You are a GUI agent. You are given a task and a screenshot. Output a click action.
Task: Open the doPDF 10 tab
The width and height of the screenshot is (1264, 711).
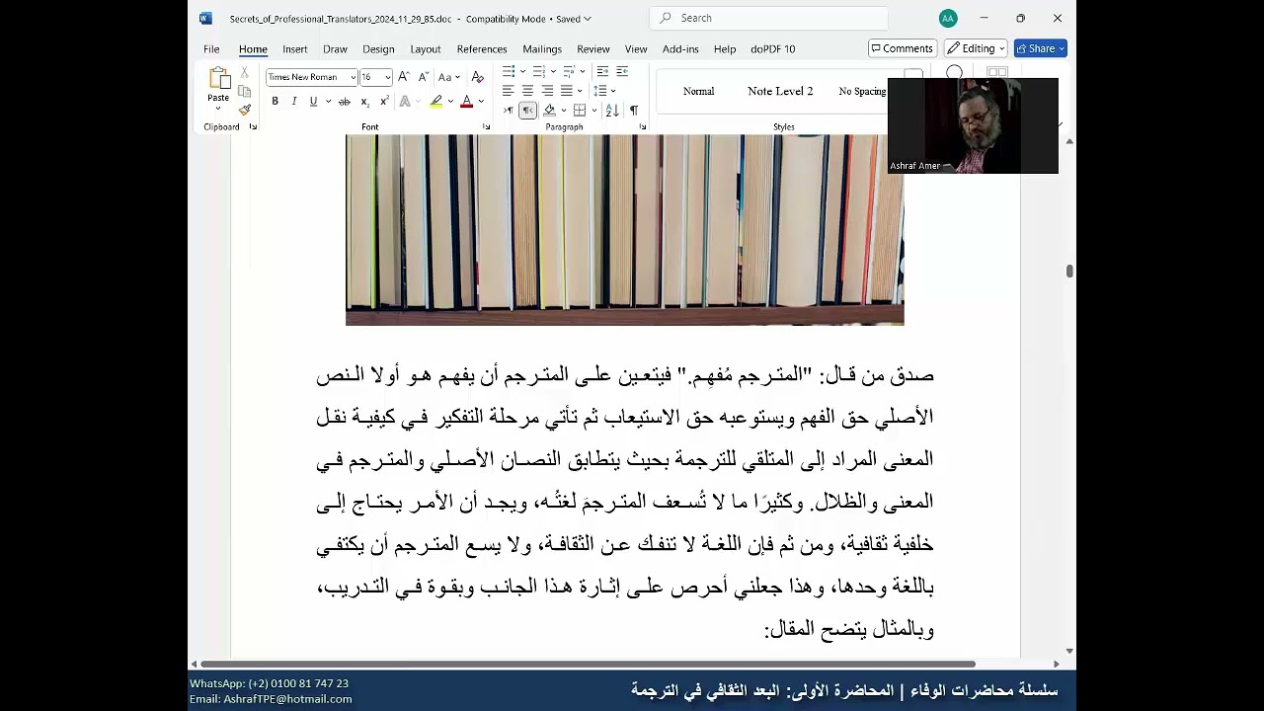click(772, 48)
